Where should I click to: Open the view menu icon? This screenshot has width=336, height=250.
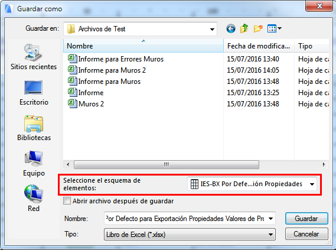point(274,28)
